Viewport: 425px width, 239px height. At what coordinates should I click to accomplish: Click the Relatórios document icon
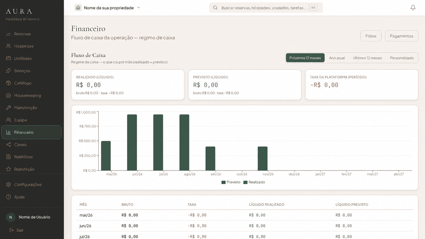(x=8, y=157)
